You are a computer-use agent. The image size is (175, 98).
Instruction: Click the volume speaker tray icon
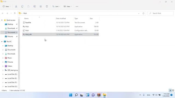pyautogui.click(x=156, y=95)
